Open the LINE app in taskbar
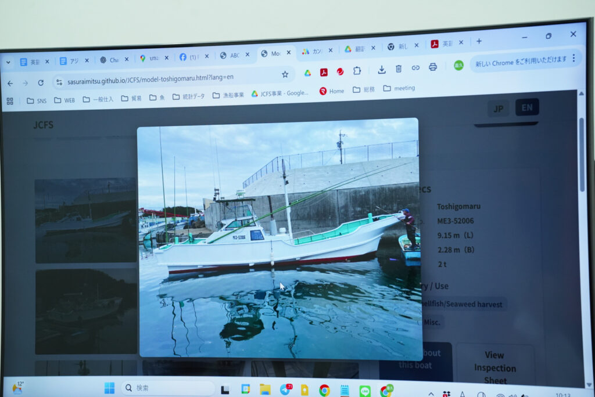Viewport: 595px width, 397px height. (364, 391)
